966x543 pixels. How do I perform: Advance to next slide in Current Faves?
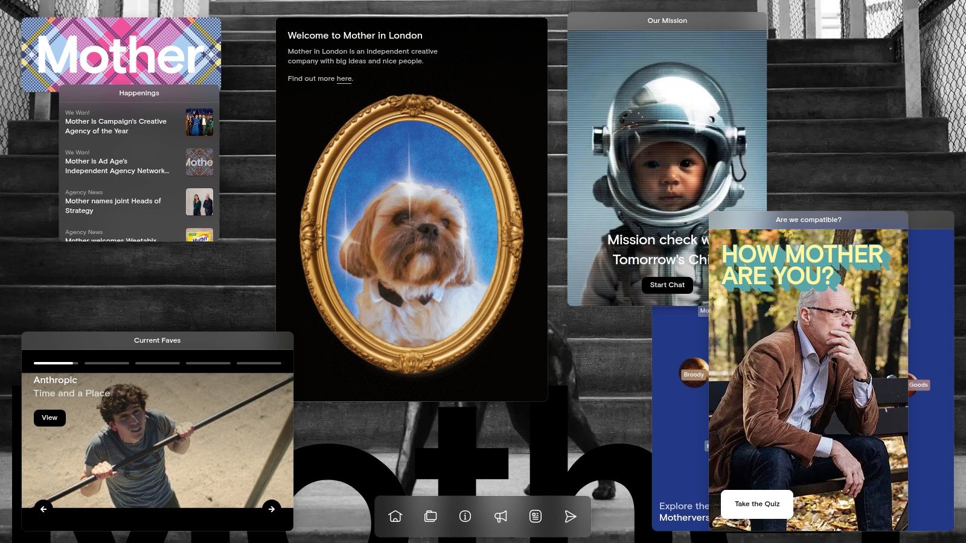(x=272, y=509)
